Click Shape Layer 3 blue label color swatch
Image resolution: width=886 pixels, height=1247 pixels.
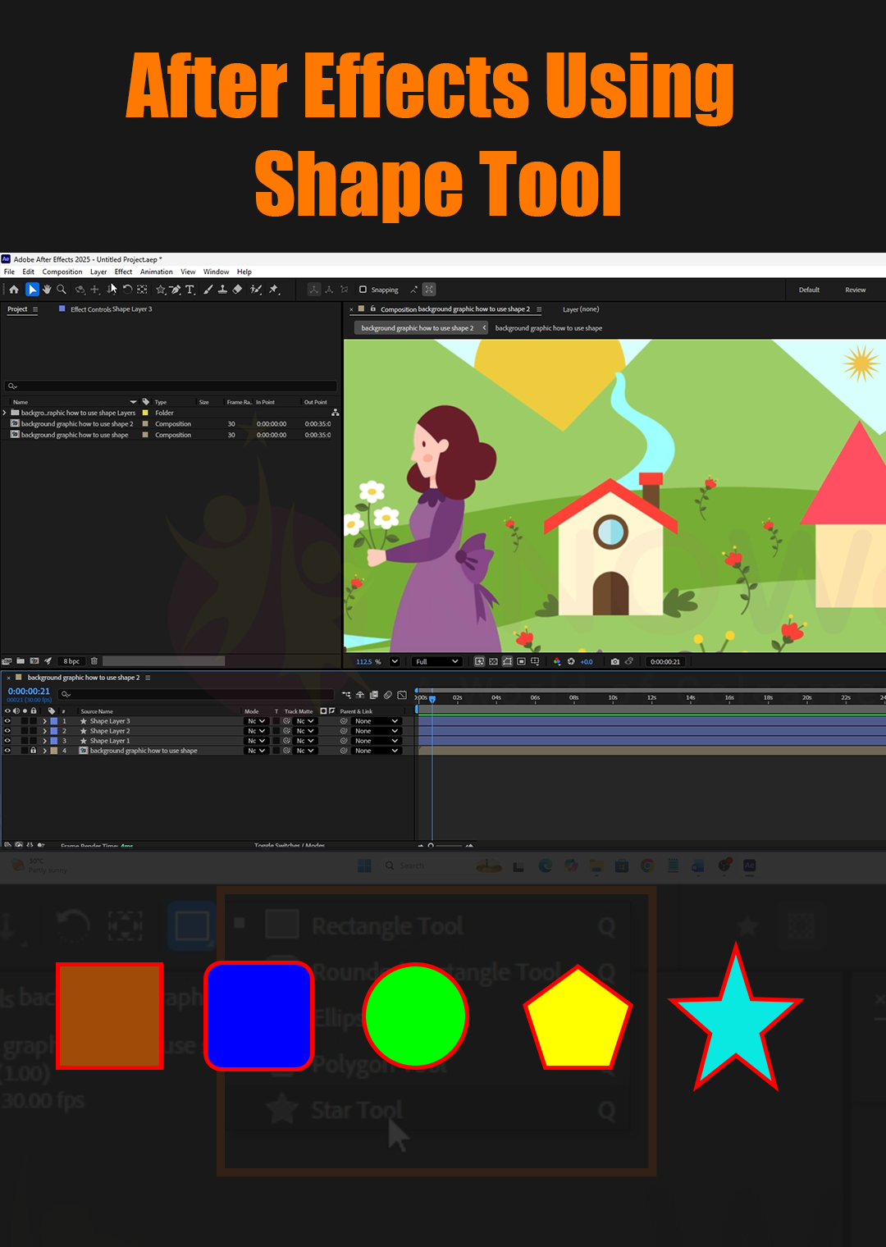pos(54,721)
